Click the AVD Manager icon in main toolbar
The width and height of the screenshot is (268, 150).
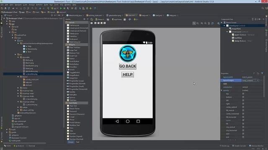pos(83,8)
